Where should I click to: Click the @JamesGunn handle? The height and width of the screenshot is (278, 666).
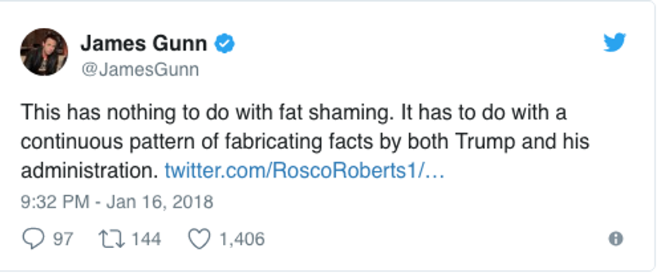click(x=139, y=69)
